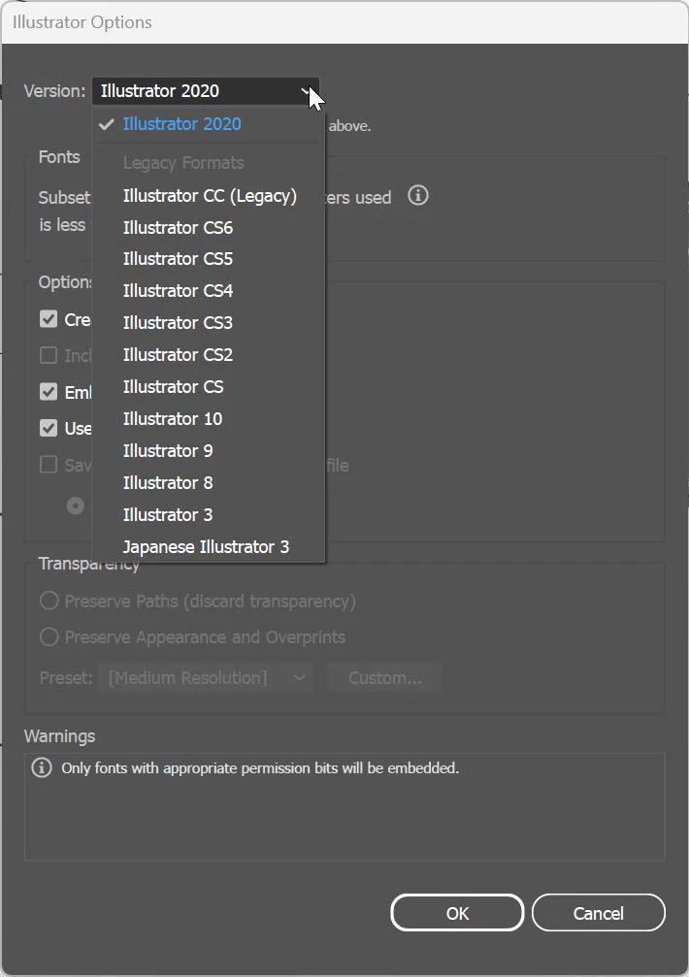Open the Preset Medium Resolution dropdown
The height and width of the screenshot is (977, 689).
click(x=206, y=678)
